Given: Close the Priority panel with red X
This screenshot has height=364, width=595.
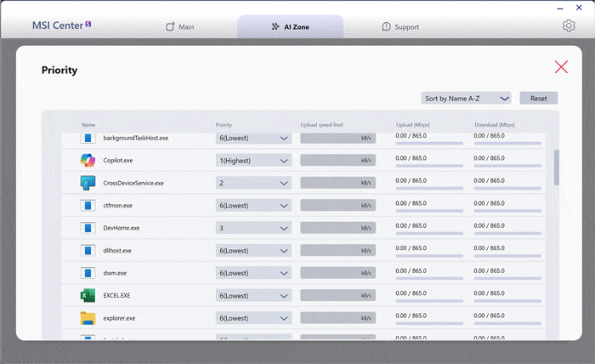Looking at the screenshot, I should pos(561,67).
